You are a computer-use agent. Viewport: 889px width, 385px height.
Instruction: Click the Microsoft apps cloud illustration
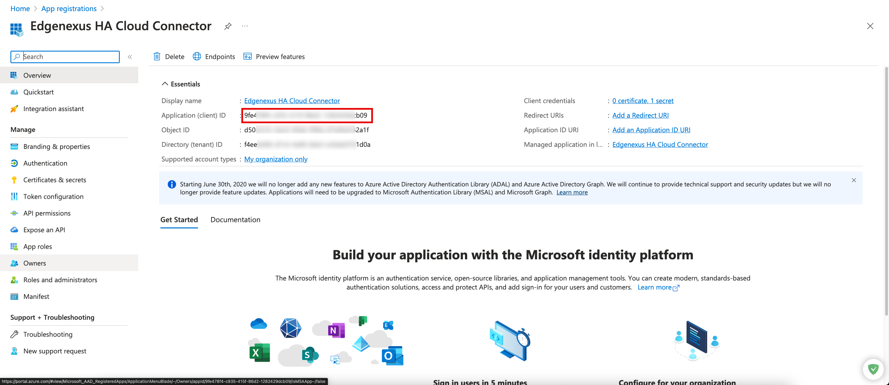point(326,341)
